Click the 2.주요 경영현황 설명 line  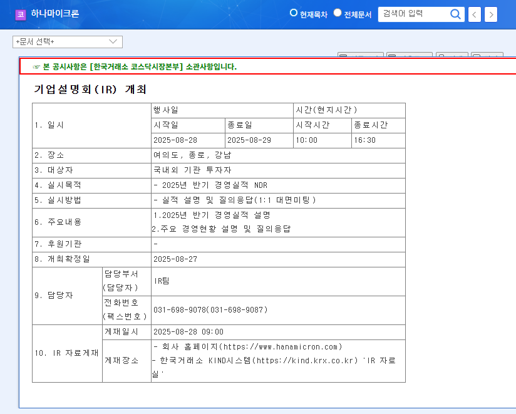[222, 229]
